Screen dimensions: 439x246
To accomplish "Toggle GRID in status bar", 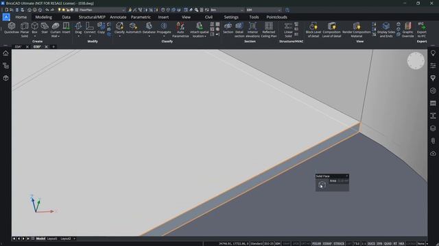I will [296, 244].
